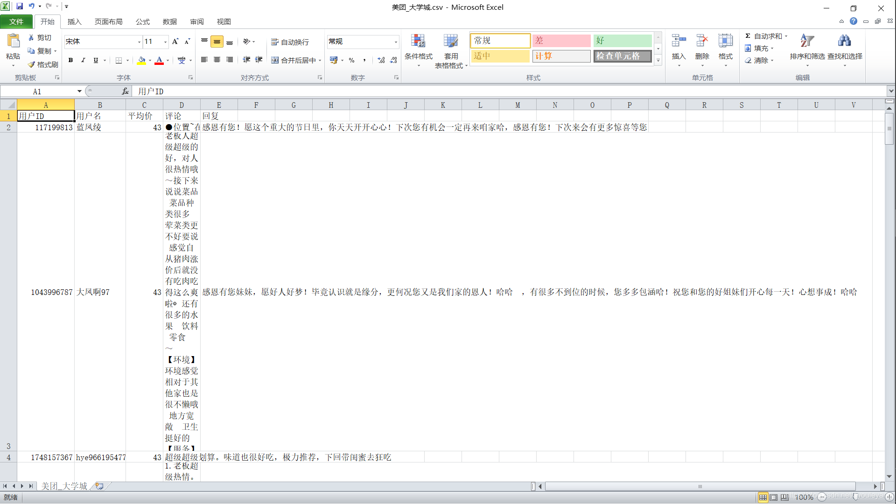This screenshot has width=896, height=504.
Task: Expand the Merge and Center dropdown arrow
Action: [320, 60]
